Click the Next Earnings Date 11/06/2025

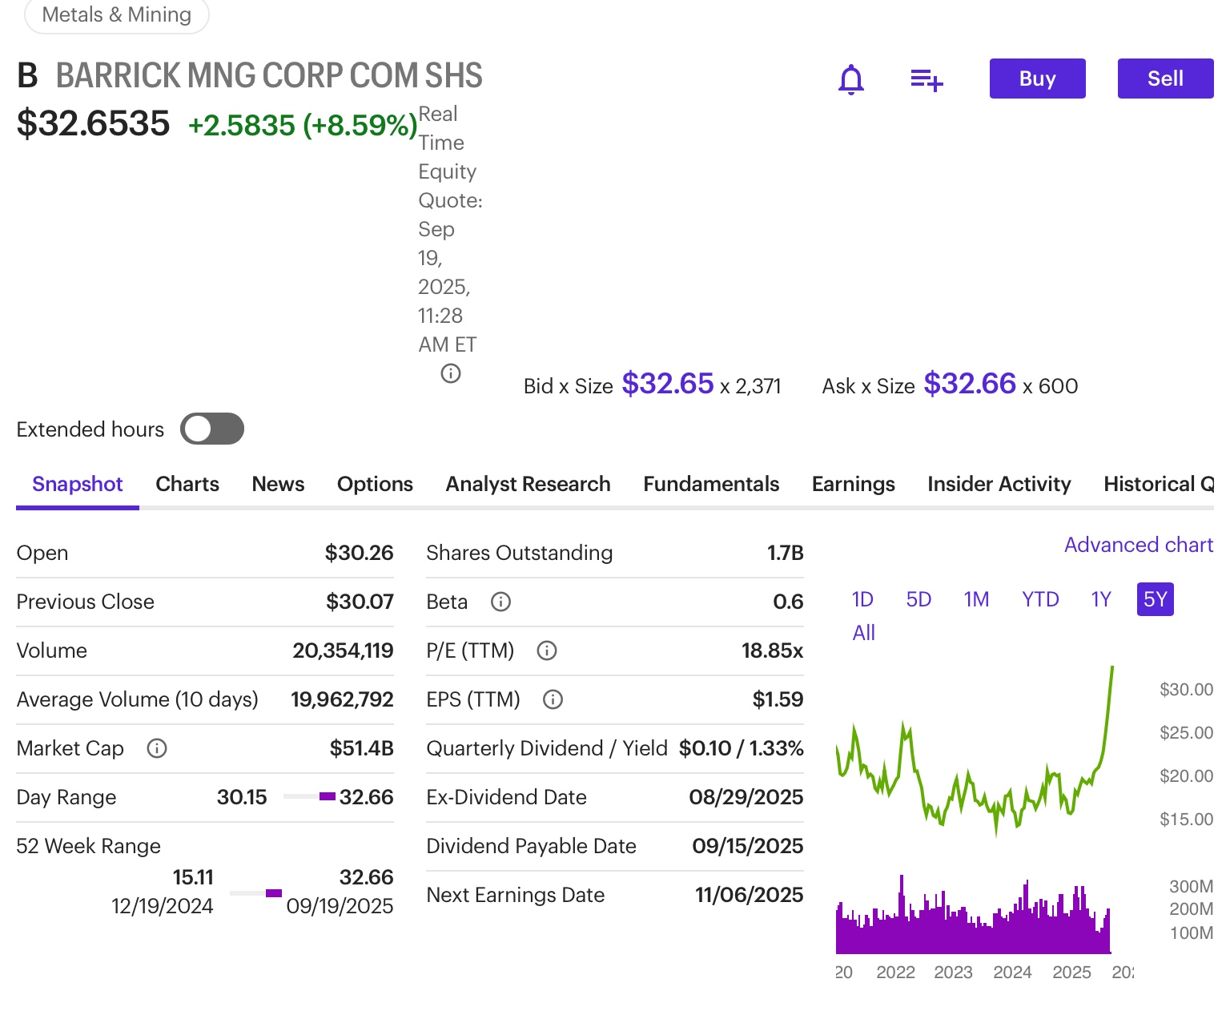[749, 895]
